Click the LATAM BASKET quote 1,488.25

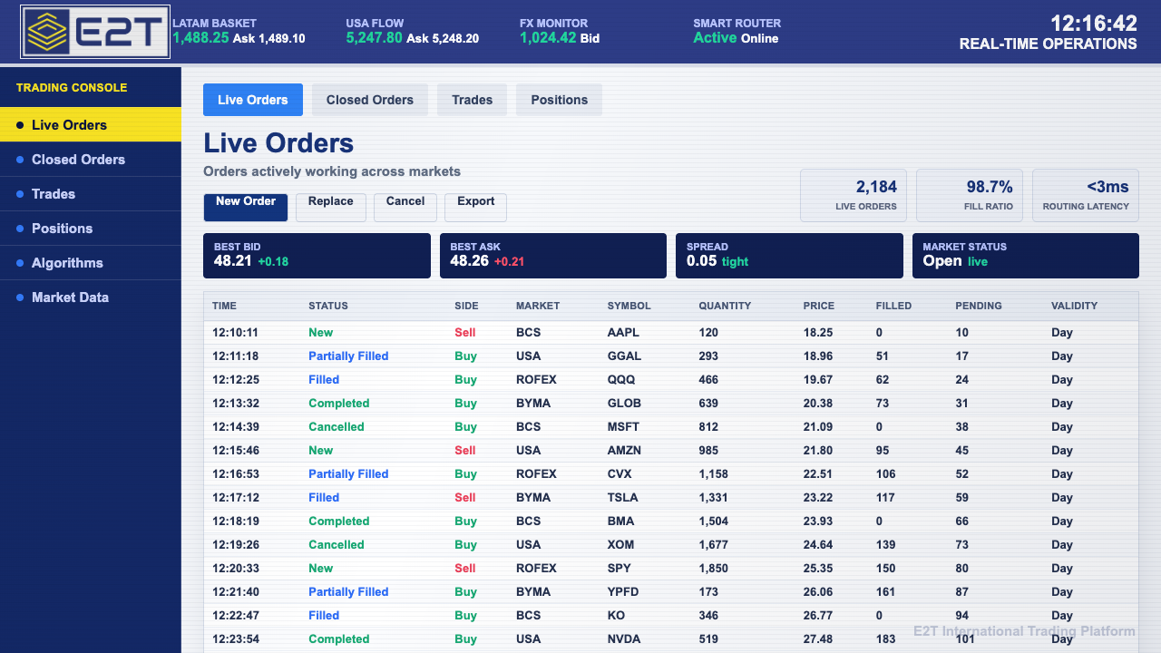point(200,38)
